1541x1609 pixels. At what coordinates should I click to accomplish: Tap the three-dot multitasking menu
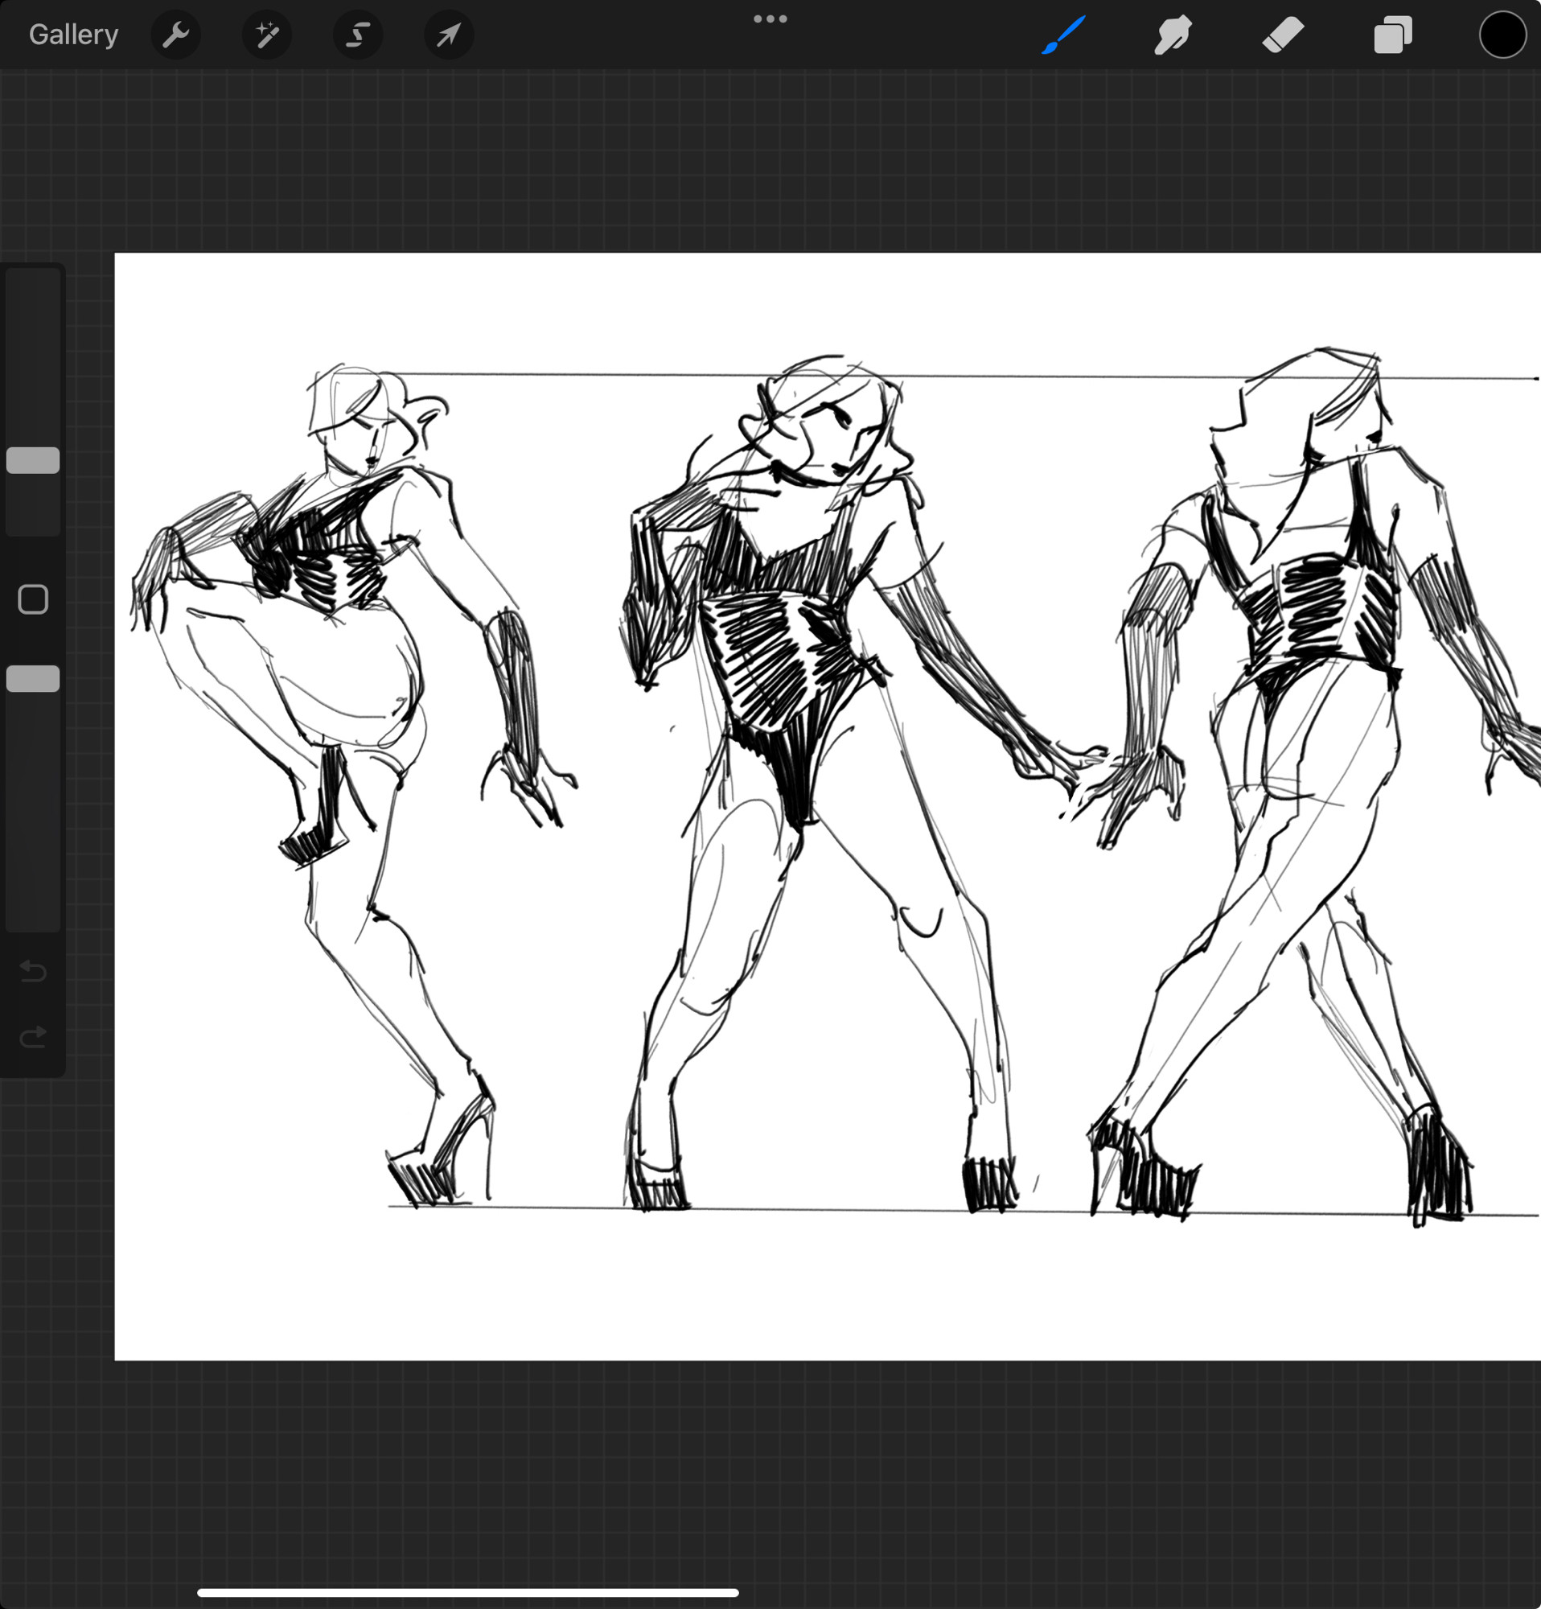tap(770, 19)
